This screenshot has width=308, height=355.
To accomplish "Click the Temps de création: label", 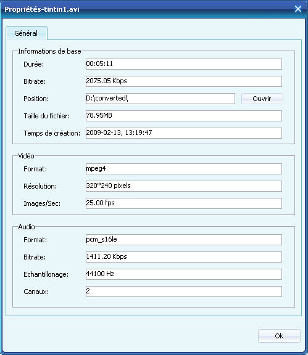I will point(52,133).
